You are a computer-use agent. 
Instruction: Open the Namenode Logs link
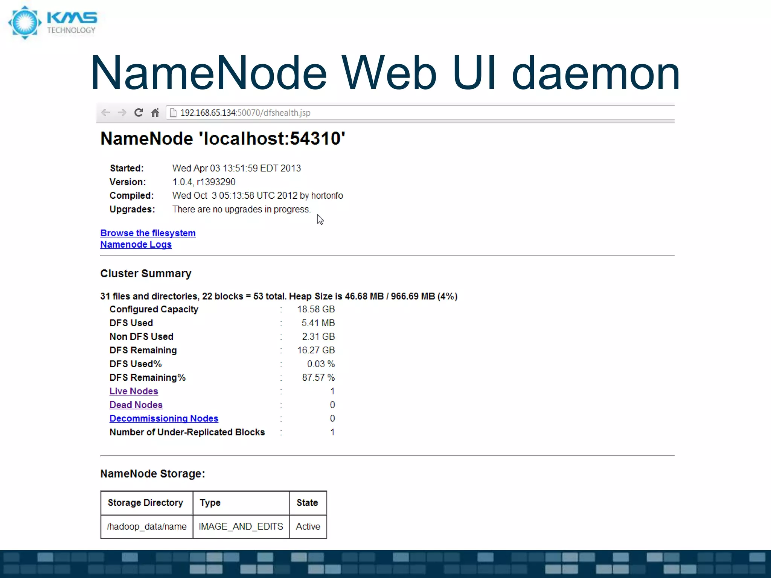pyautogui.click(x=136, y=245)
